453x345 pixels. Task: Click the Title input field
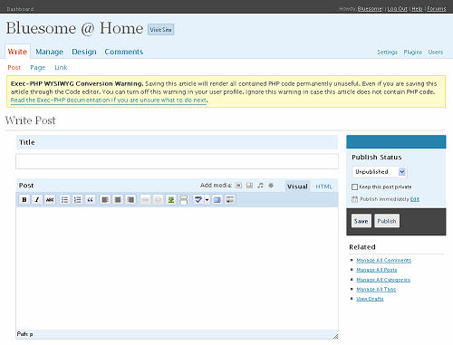[177, 161]
